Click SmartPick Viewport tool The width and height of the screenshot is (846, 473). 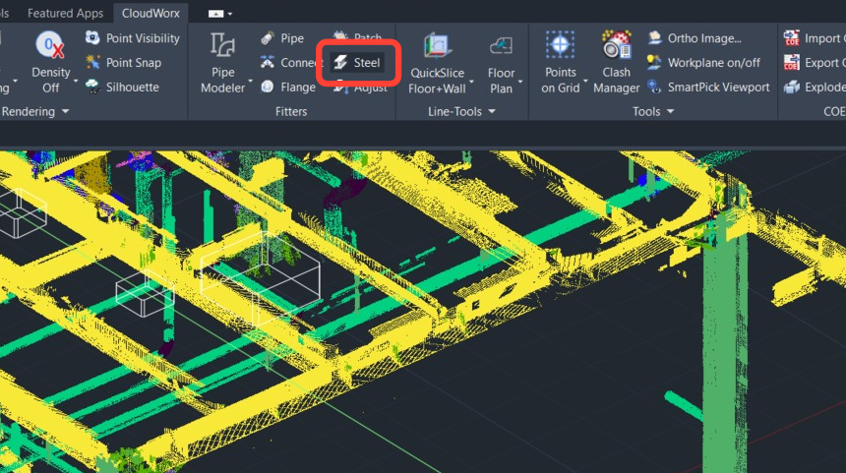708,87
